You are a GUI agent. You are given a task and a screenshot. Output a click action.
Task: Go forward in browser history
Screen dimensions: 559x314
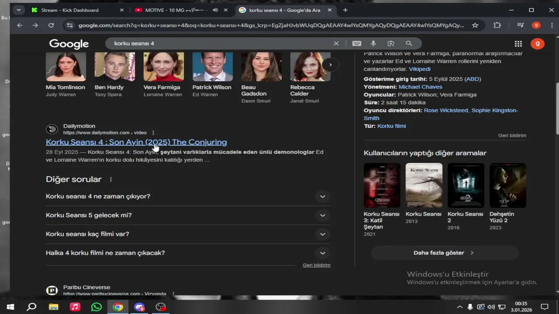click(x=35, y=25)
